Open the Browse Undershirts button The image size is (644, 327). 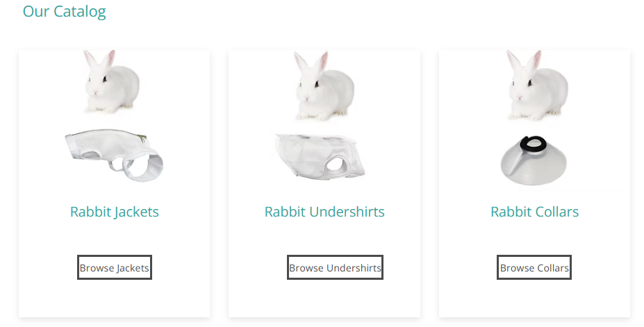[335, 267]
